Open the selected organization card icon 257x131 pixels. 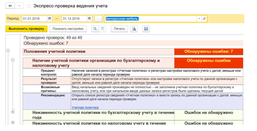[204, 19]
